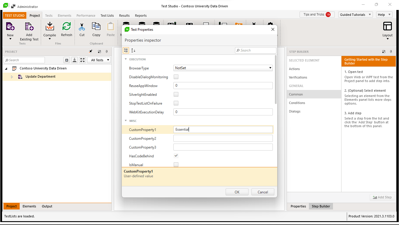Collapse the EXECUTION property group
Viewport: 399px width, 225px height.
coord(126,59)
